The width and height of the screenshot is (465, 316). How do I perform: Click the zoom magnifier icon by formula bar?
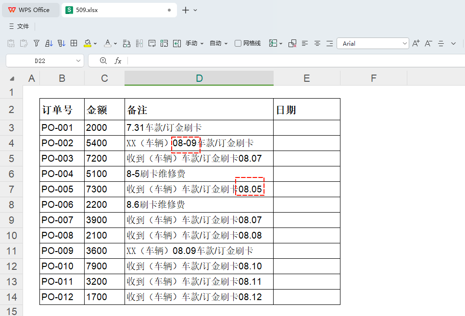103,61
